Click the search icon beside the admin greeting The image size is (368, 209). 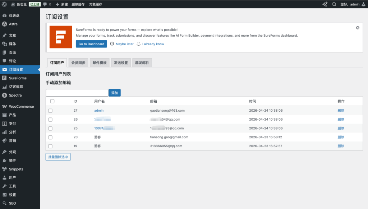[334, 4]
